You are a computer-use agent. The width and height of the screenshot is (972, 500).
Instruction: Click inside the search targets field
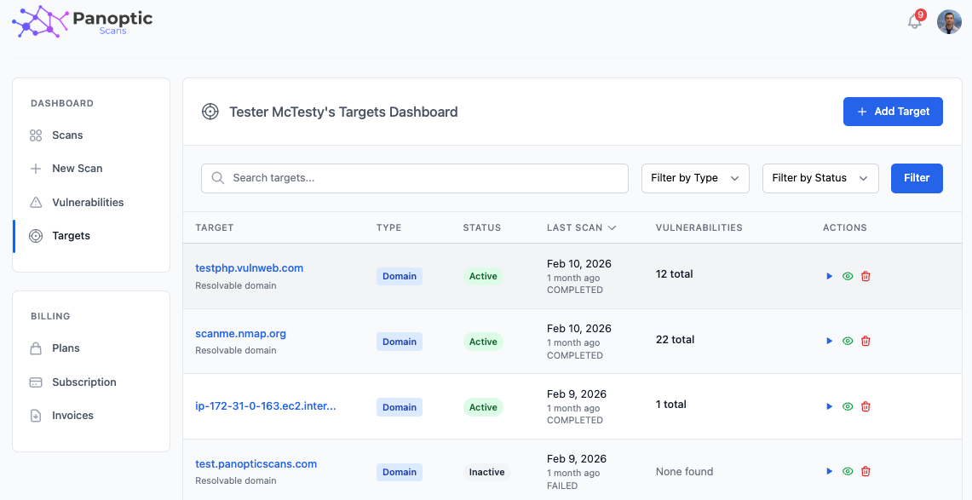[414, 178]
